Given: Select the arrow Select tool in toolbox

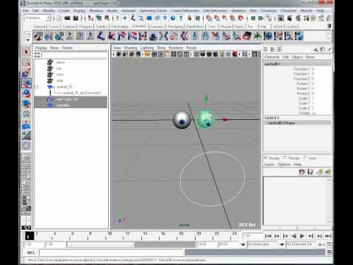Looking at the screenshot, I should (26, 52).
